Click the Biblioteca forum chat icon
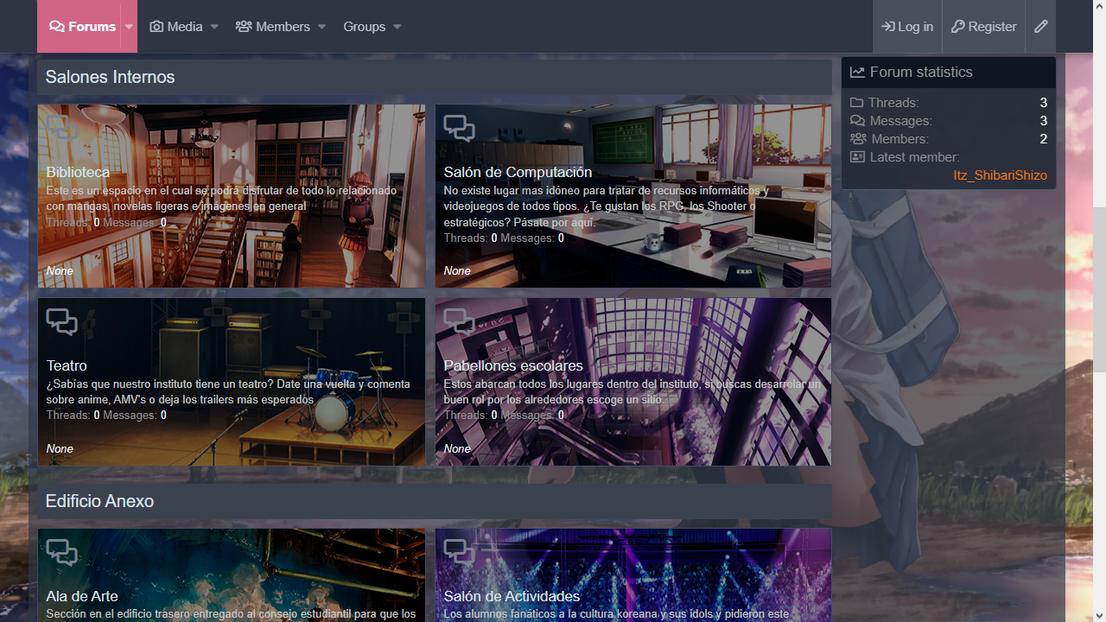This screenshot has height=622, width=1106. pos(61,129)
